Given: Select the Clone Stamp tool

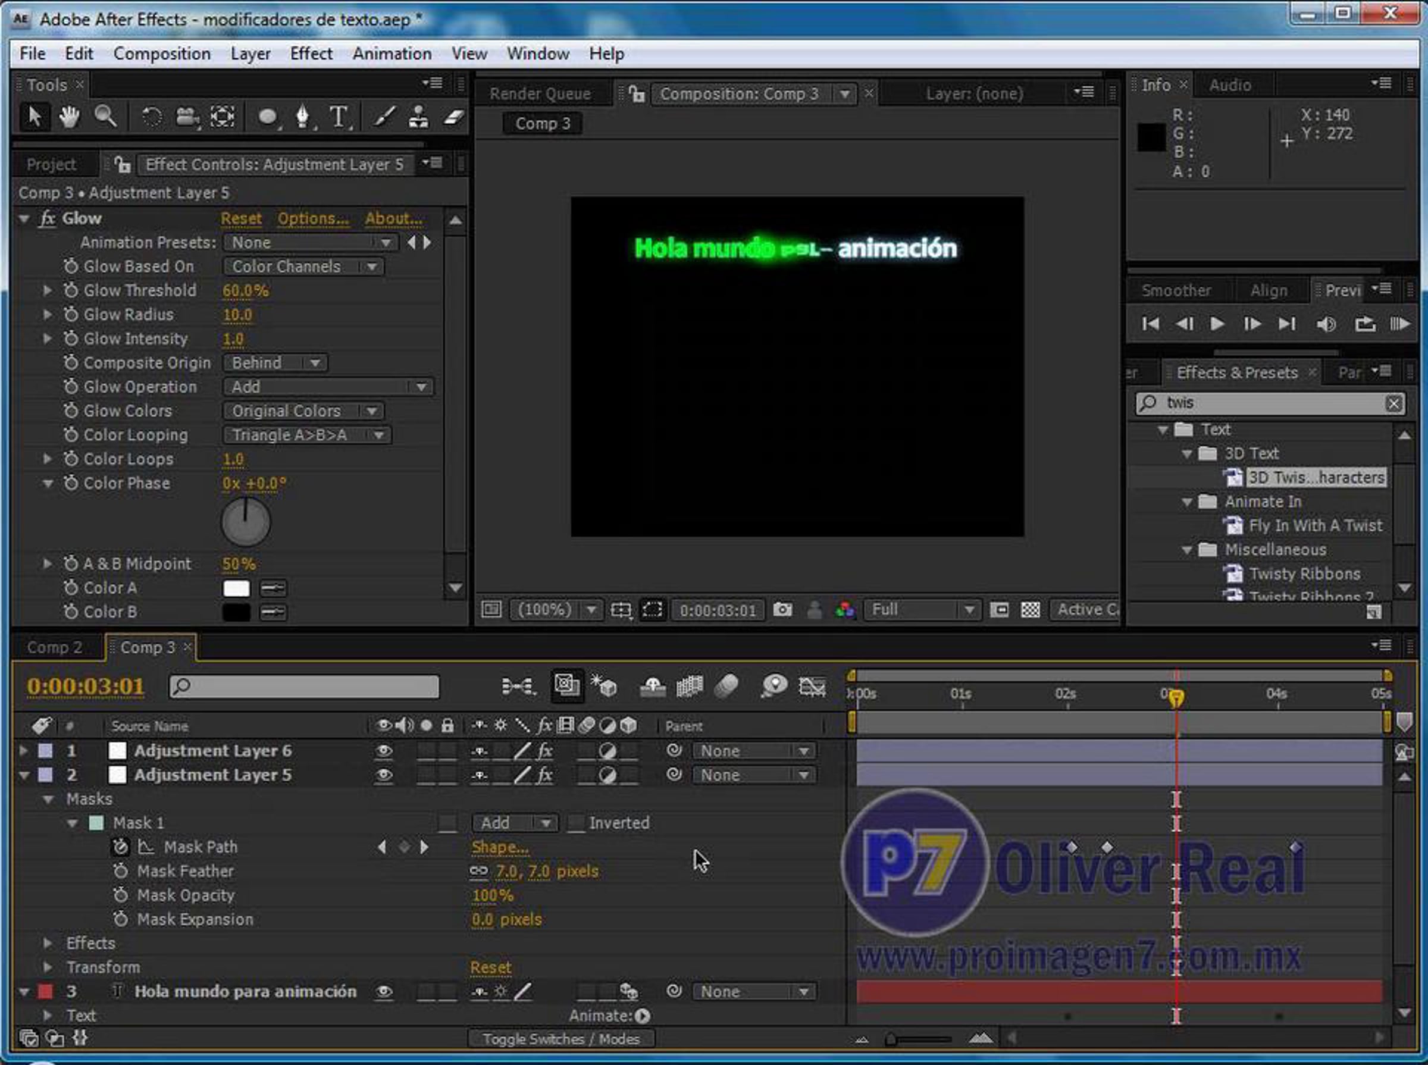Looking at the screenshot, I should (418, 117).
